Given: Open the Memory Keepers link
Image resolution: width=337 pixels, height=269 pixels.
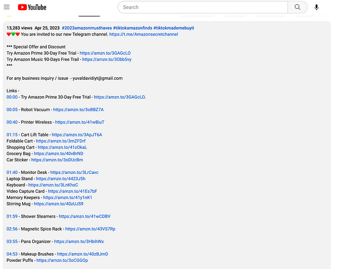Looking at the screenshot, I should pos(68,197).
